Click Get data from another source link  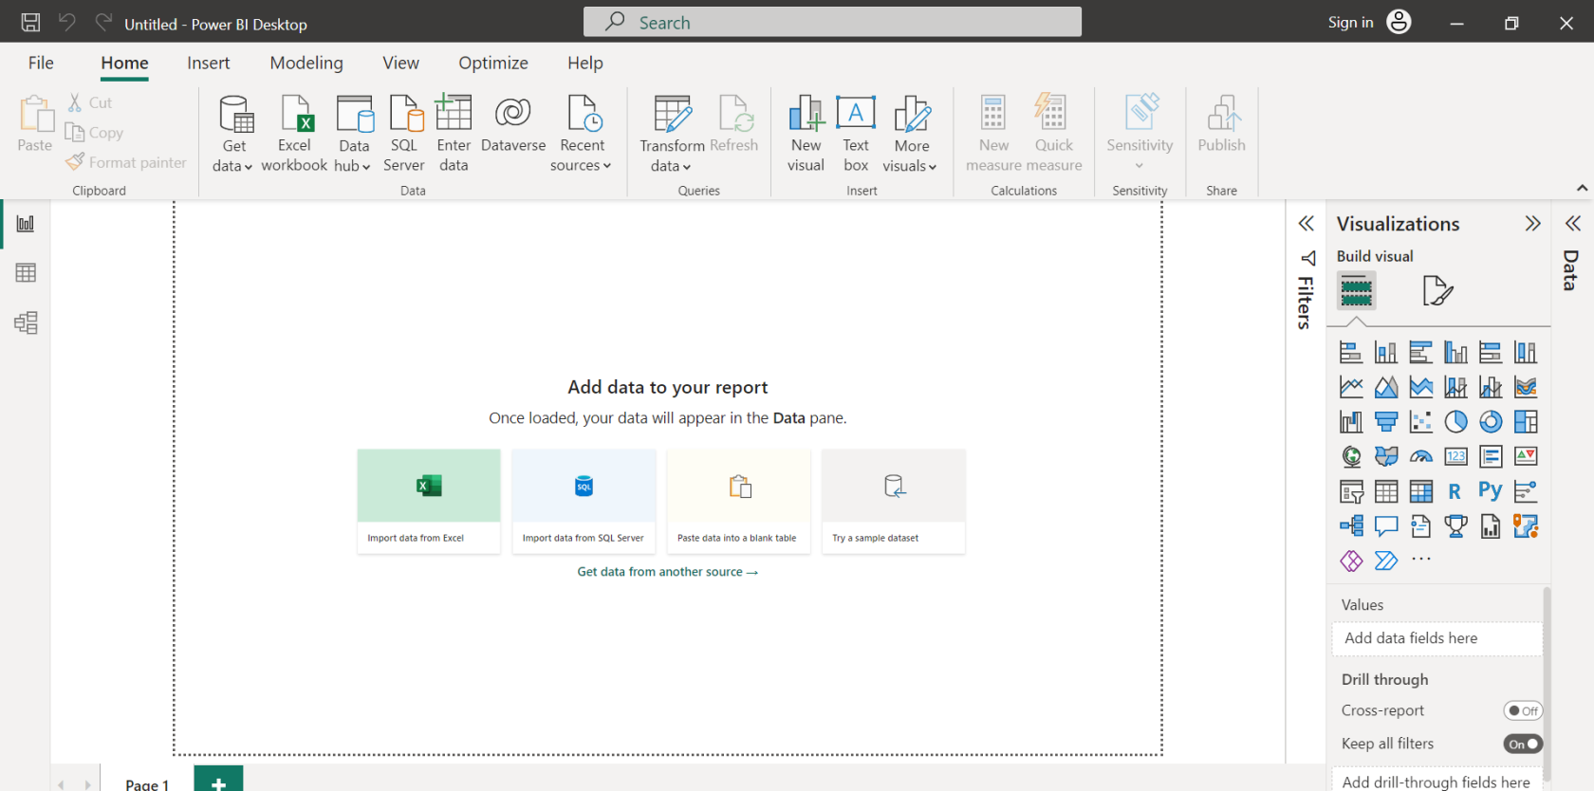(x=667, y=572)
